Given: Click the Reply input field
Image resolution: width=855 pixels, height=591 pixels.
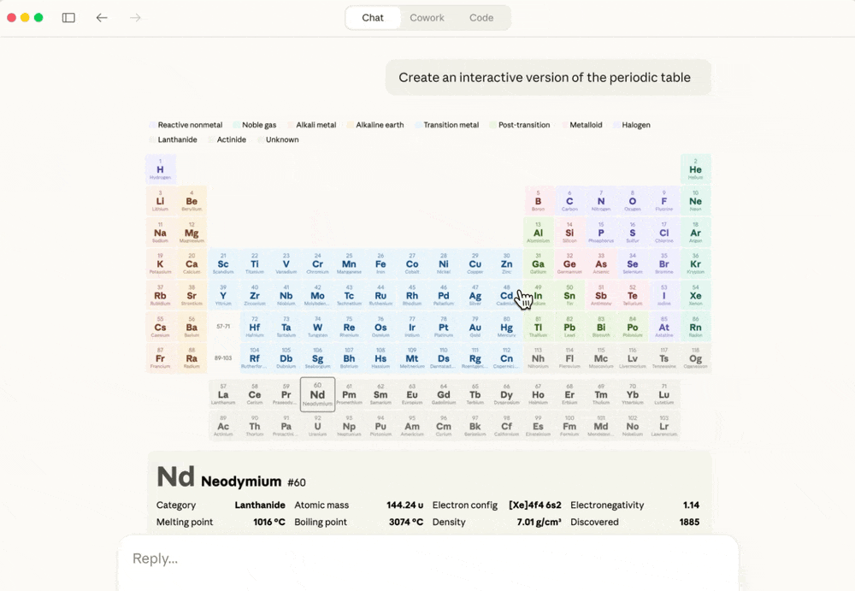Looking at the screenshot, I should 427,558.
